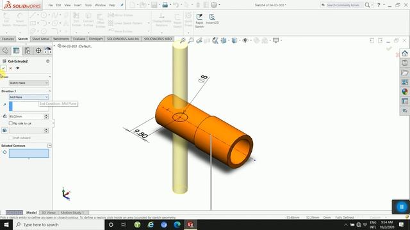Image resolution: width=410 pixels, height=230 pixels.
Task: Select the Instant2D tool
Action: 212,19
